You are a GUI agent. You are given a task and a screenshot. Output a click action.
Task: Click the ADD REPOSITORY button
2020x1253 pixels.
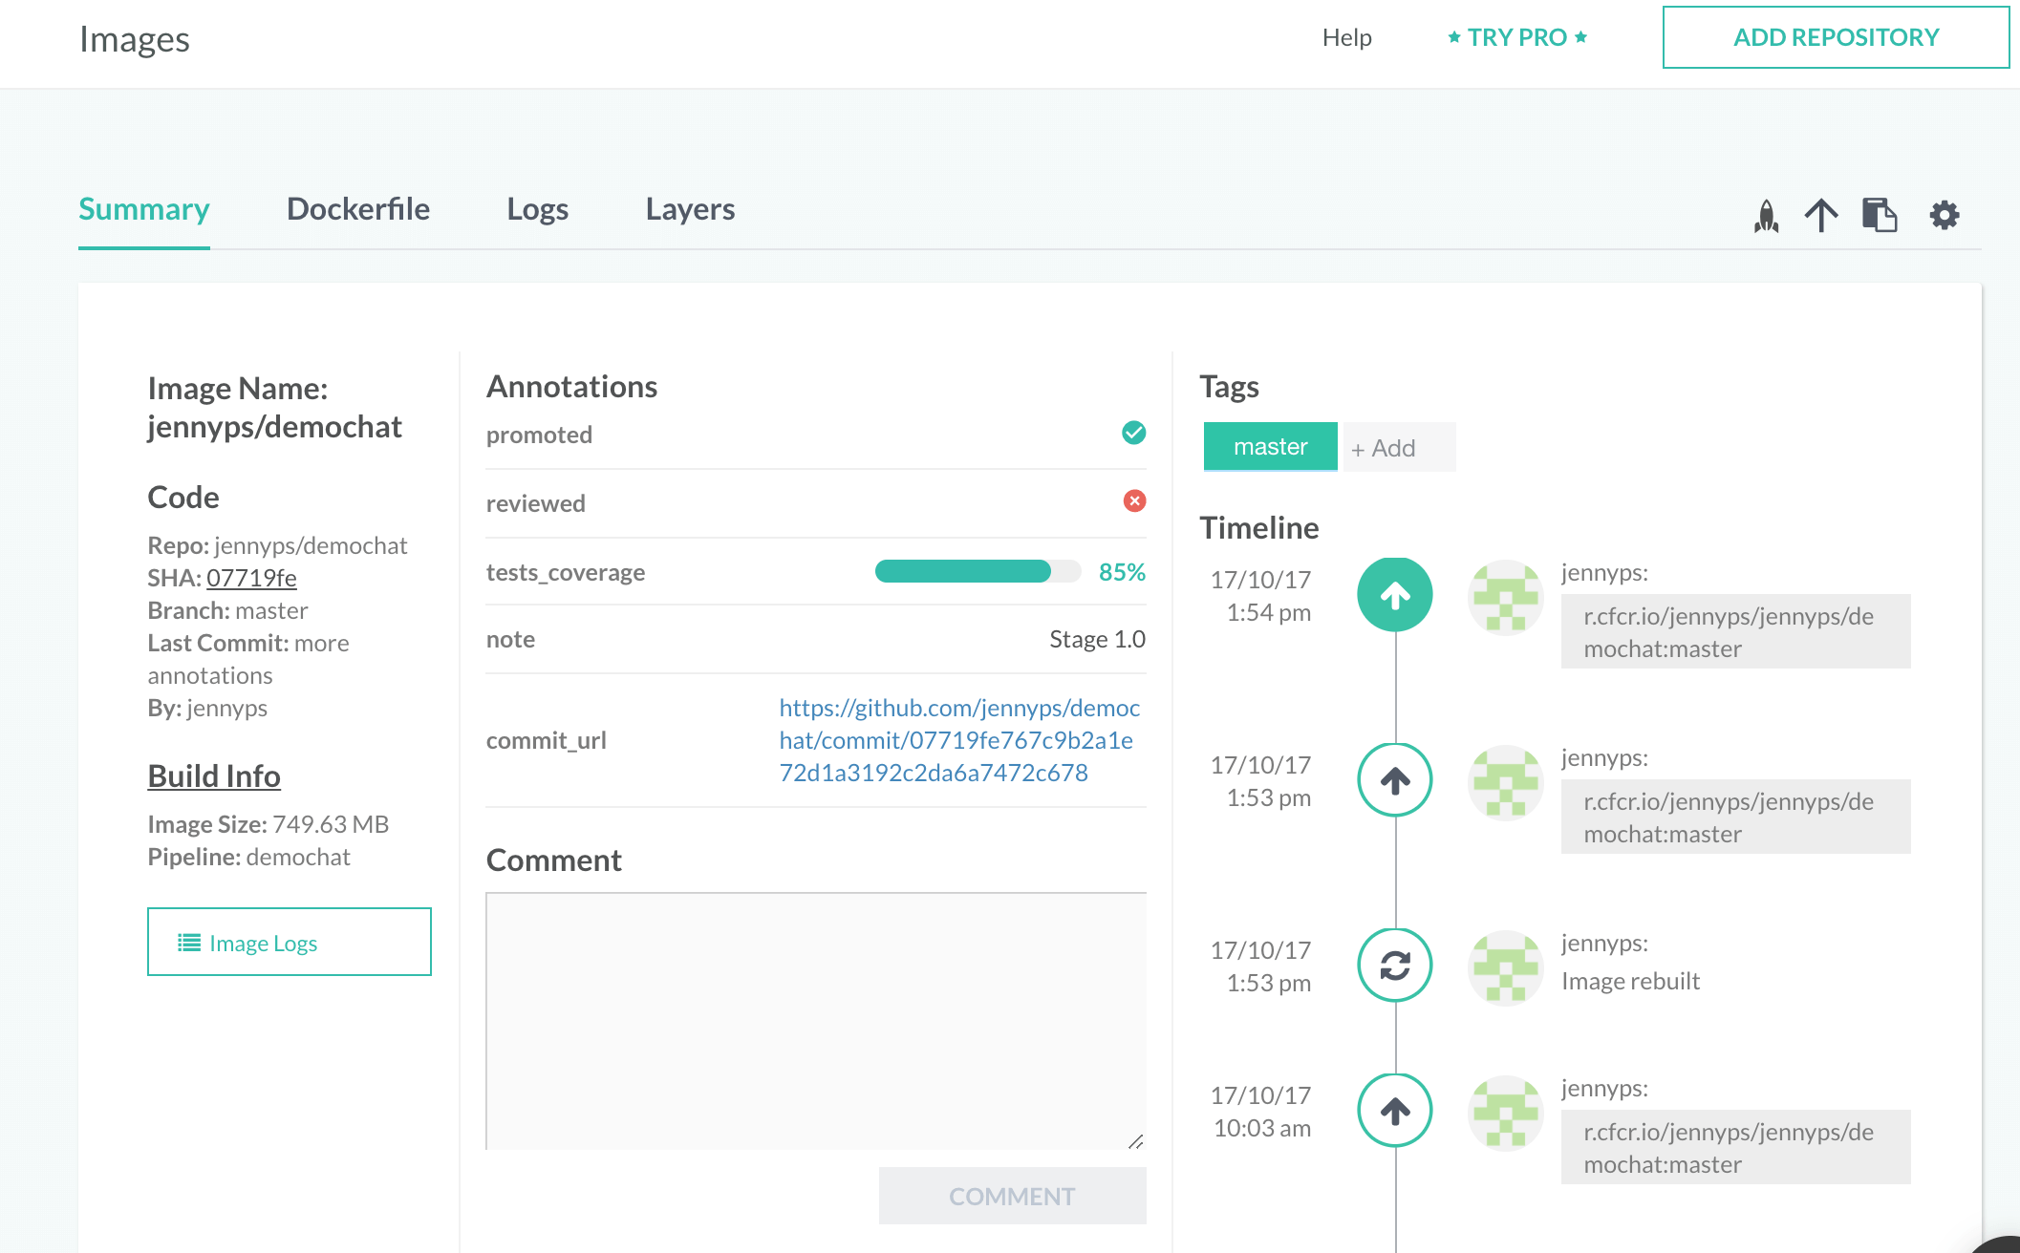click(x=1836, y=37)
